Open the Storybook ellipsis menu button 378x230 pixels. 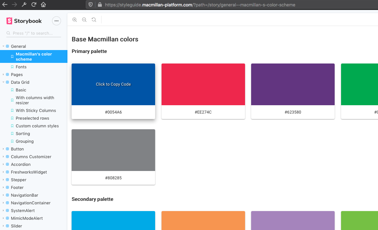57,21
